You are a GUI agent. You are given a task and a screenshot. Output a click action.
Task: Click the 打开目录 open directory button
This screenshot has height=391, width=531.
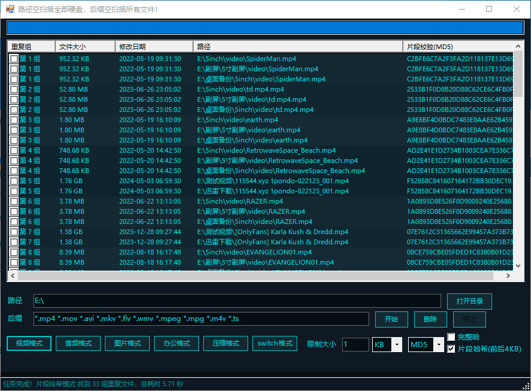469,301
